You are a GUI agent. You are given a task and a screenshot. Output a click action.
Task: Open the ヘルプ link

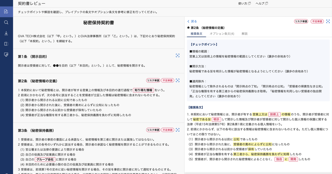click(262, 4)
